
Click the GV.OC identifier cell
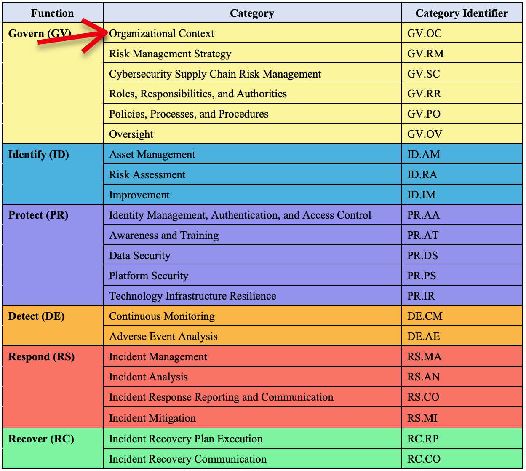click(423, 33)
